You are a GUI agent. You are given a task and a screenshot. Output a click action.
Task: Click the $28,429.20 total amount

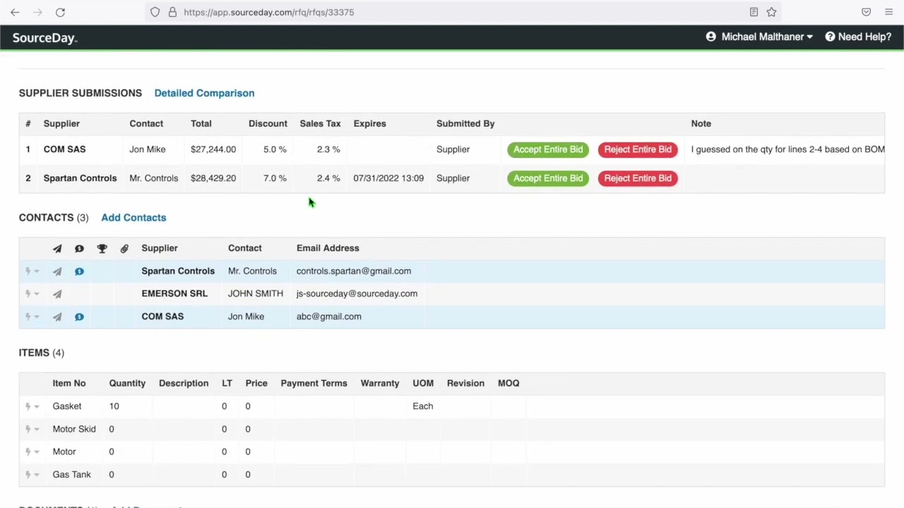(213, 179)
